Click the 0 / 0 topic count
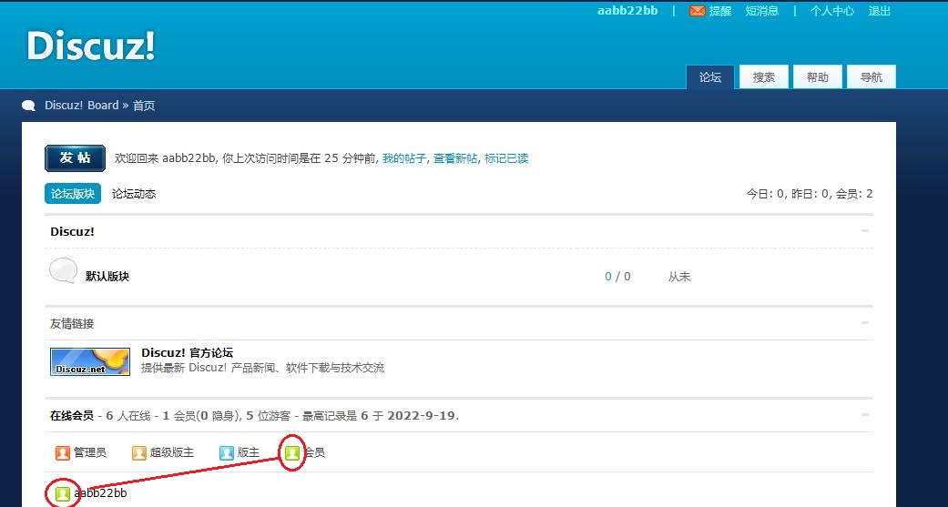The height and width of the screenshot is (507, 948). pos(617,277)
